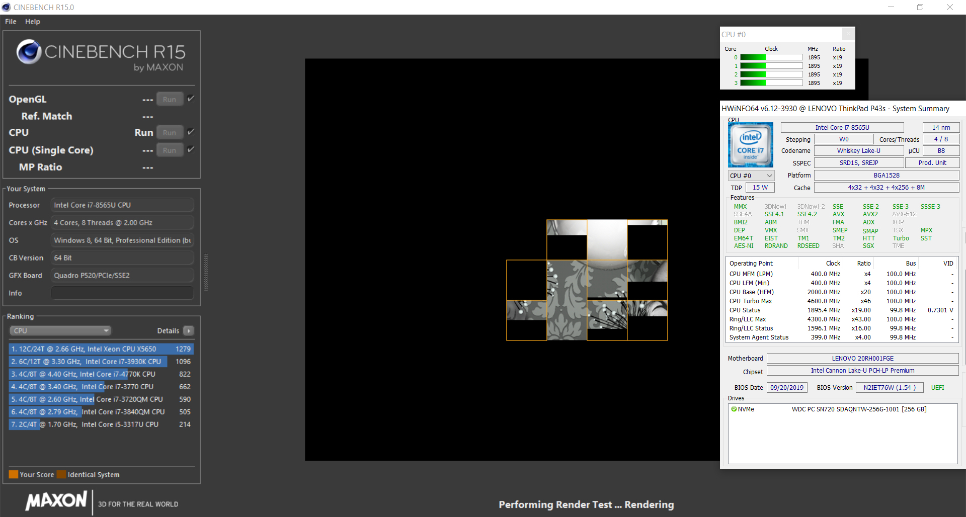Close the CPU #0 clock panel
Screen dimensions: 966x517
pos(848,34)
